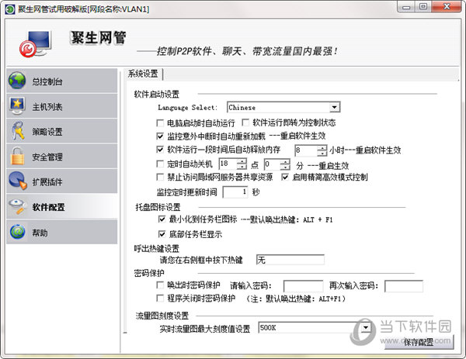The width and height of the screenshot is (466, 359).
Task: Switch to the 系统设置 tab
Action: [144, 74]
